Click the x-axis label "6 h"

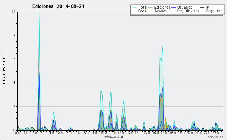[x=69, y=132]
